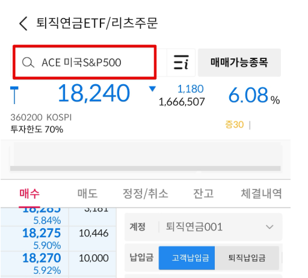The width and height of the screenshot is (308, 278).
Task: Click the 1,180 price change value
Action: [191, 89]
